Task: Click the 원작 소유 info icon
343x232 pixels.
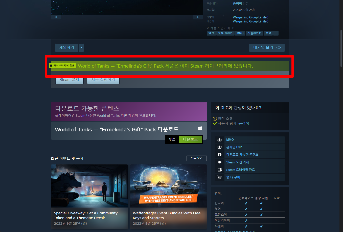Action: coord(215,119)
